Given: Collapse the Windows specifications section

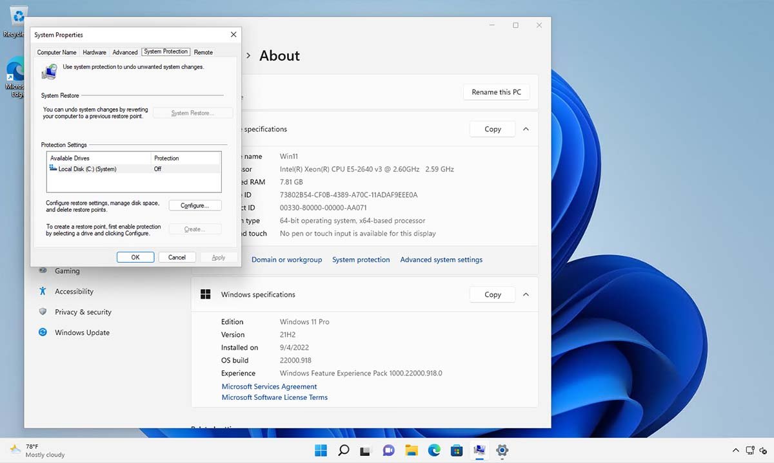Looking at the screenshot, I should (x=526, y=294).
